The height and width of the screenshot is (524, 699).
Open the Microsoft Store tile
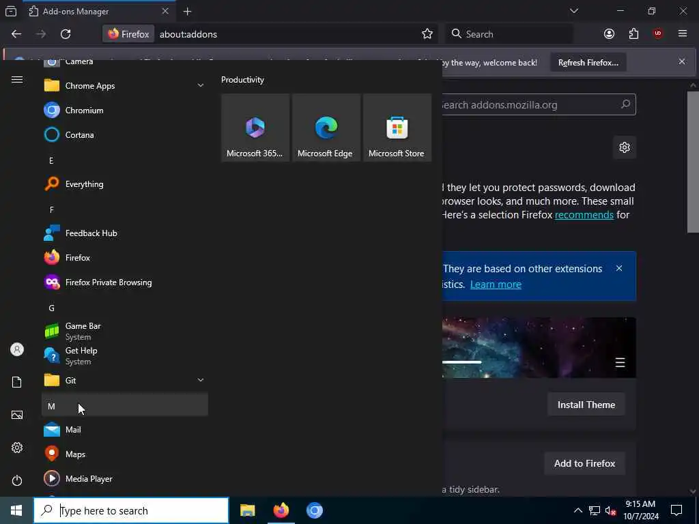coord(397,128)
